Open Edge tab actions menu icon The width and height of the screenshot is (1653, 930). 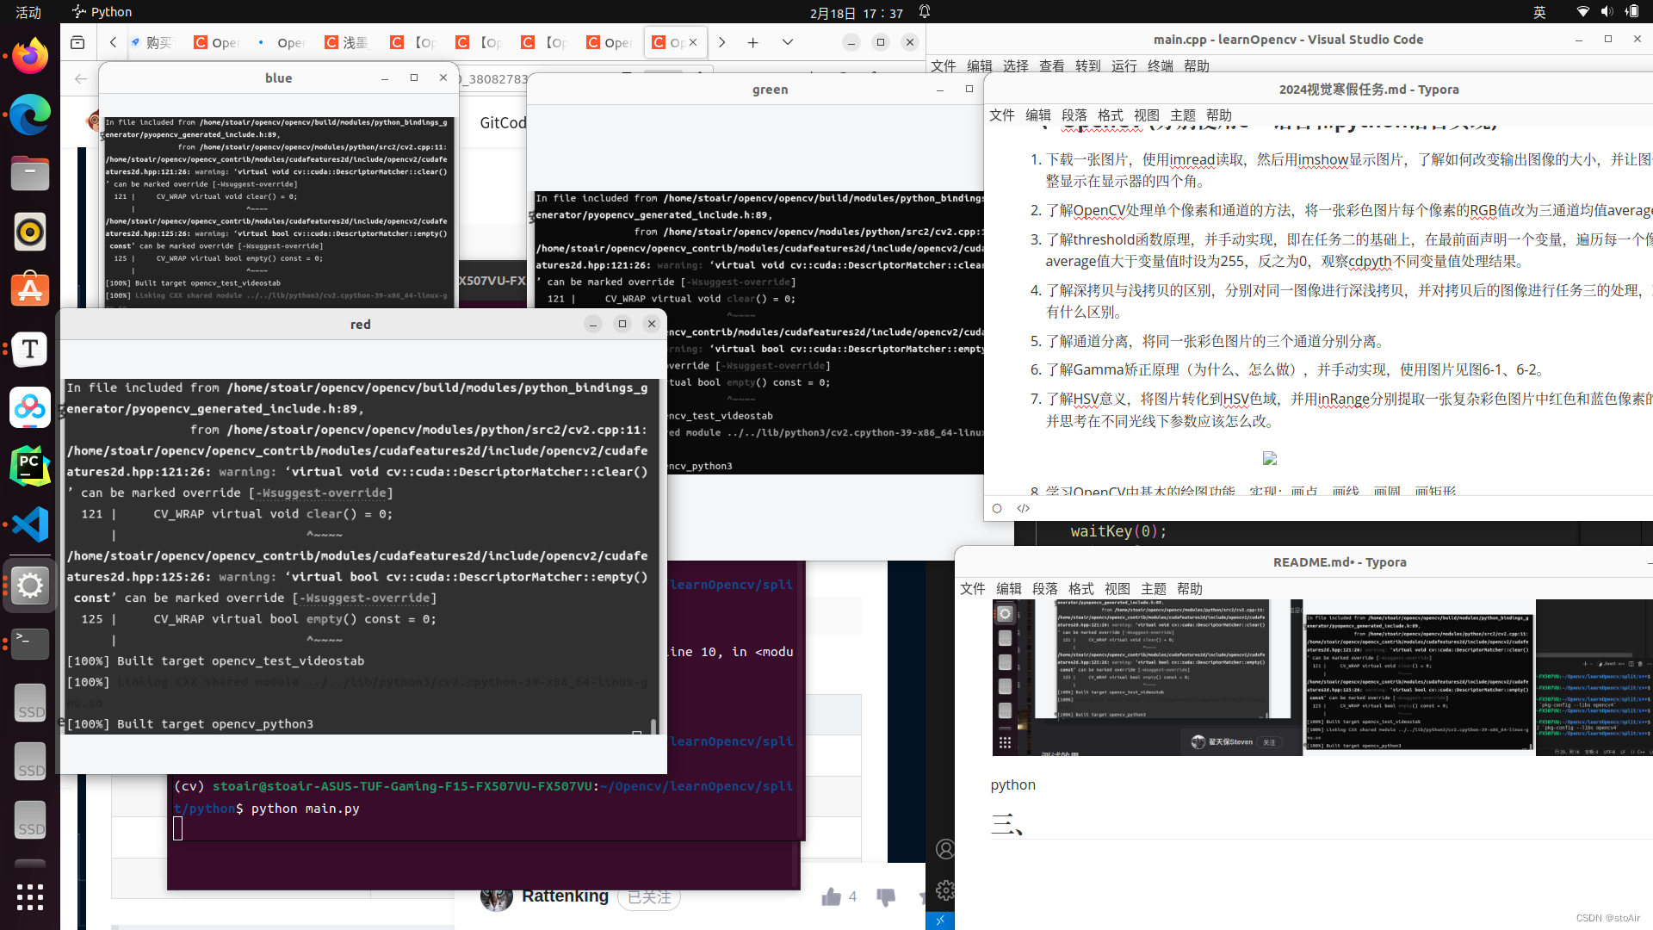point(77,42)
